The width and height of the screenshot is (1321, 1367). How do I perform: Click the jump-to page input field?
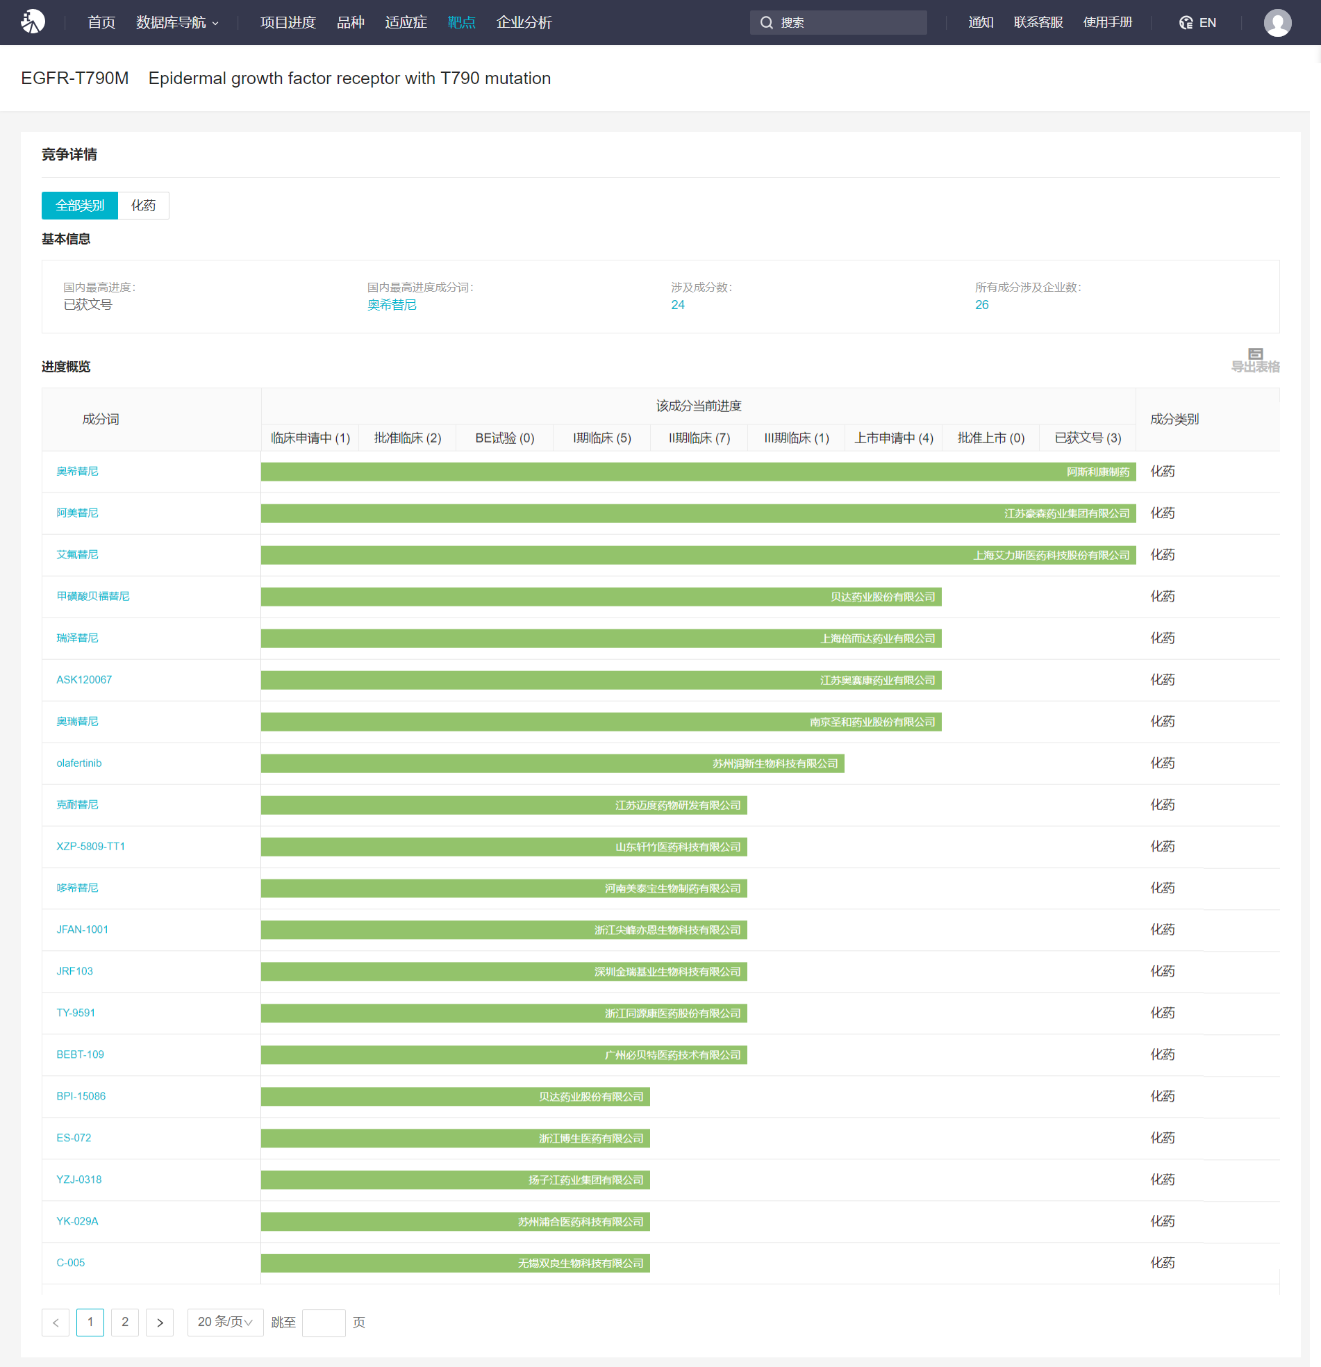[x=324, y=1322]
